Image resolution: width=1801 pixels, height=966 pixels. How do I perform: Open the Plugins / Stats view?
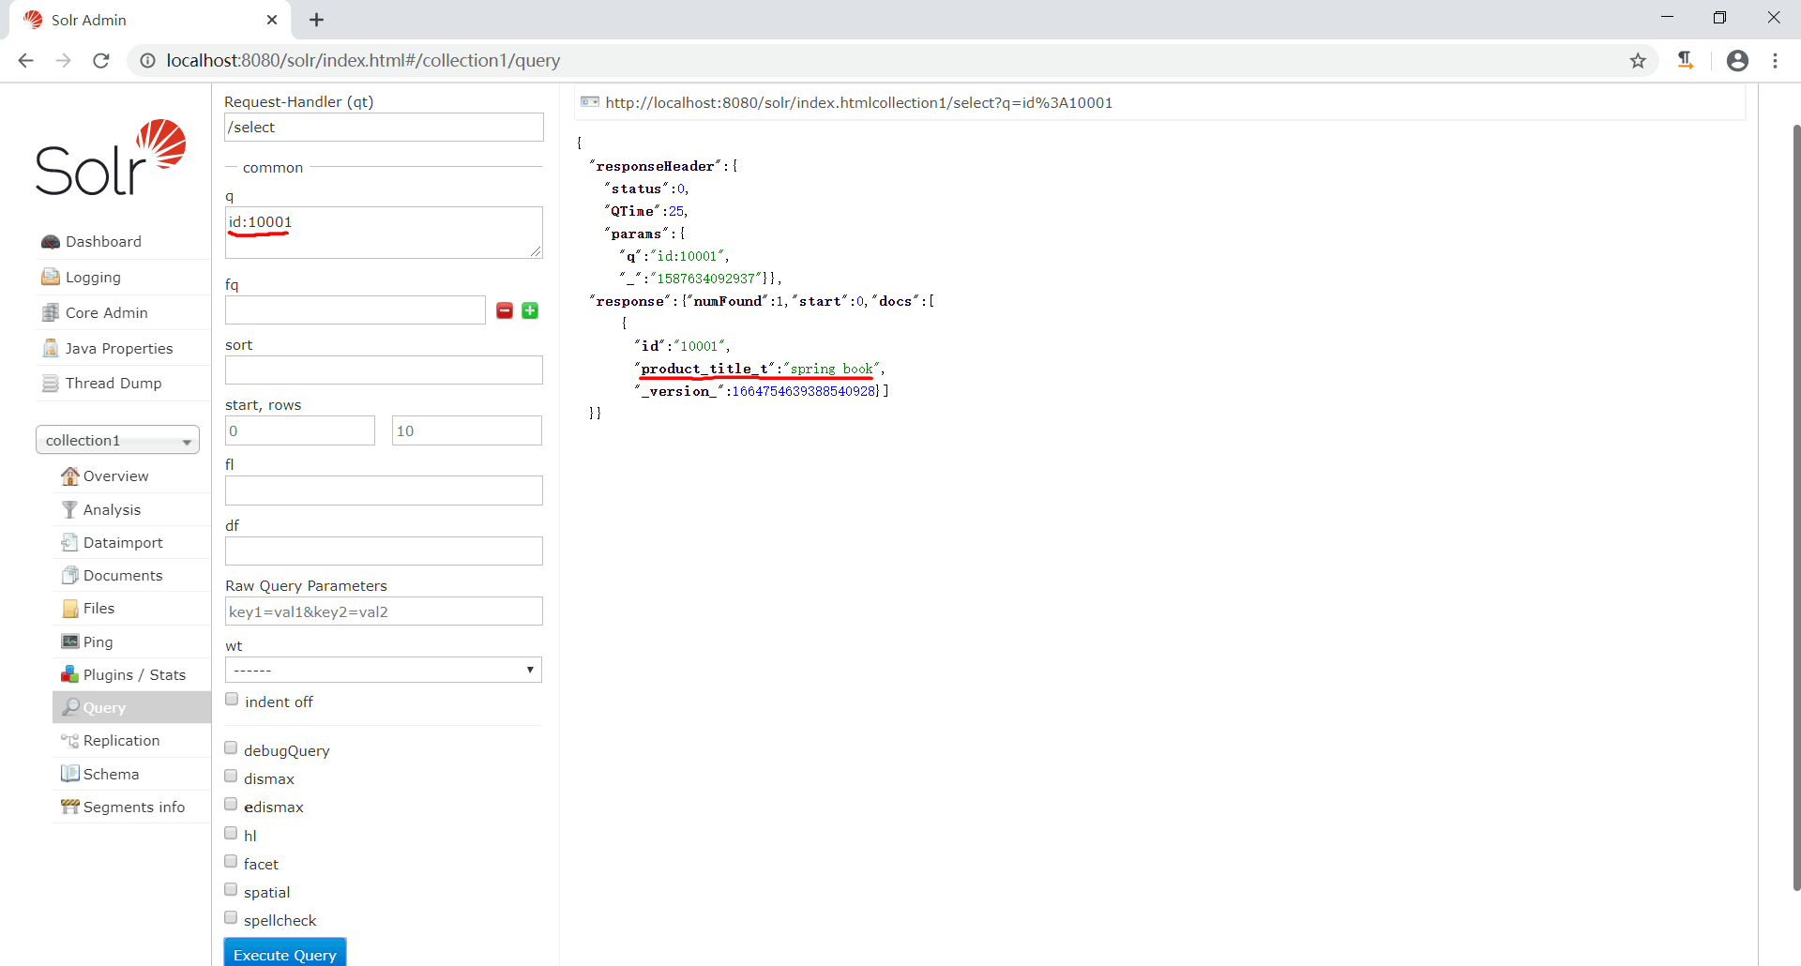click(x=133, y=674)
